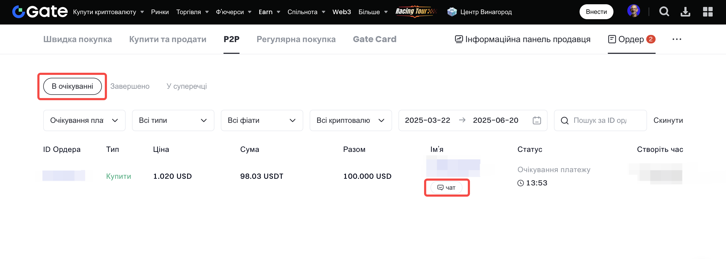
Task: Click the "Внести" deposit button
Action: 596,12
